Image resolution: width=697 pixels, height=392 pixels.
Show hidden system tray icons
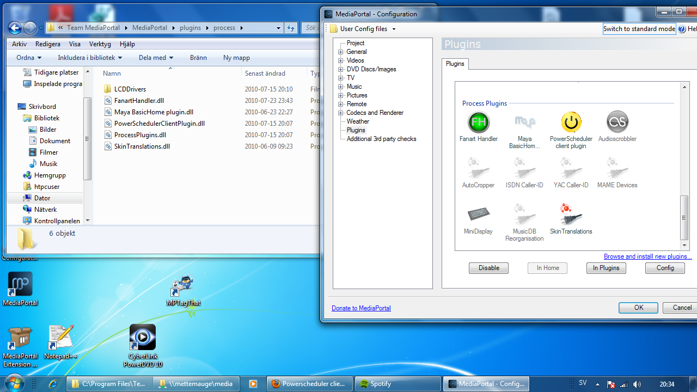pos(597,384)
